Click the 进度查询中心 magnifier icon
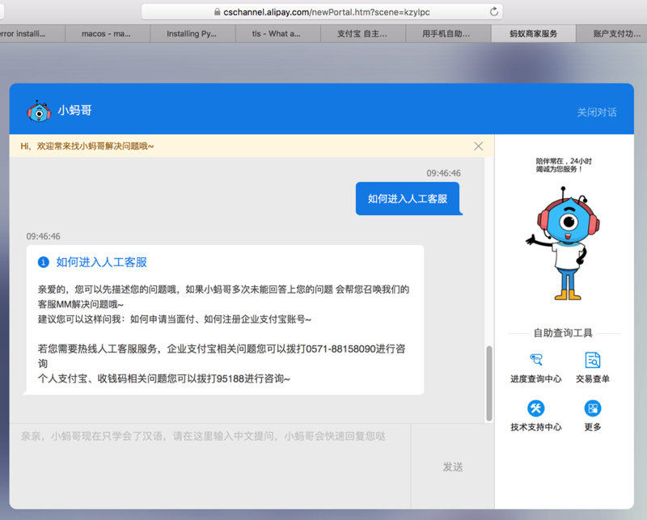The image size is (647, 520). tap(535, 360)
